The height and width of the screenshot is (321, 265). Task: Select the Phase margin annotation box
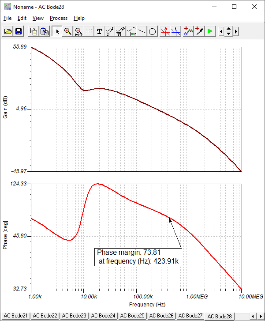[138, 257]
